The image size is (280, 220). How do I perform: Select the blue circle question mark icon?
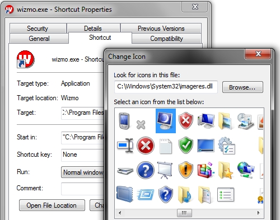(x=146, y=170)
